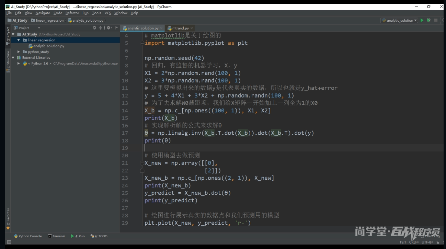Start debugging with the bug icon
446x249 pixels.
click(x=428, y=20)
